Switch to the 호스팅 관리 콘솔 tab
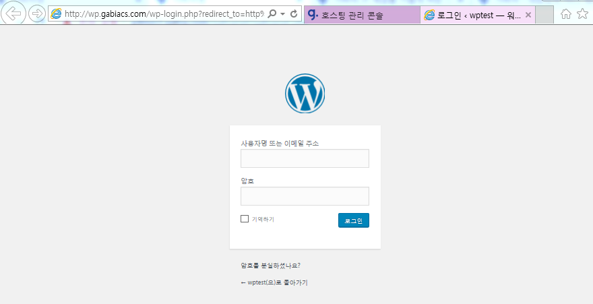This screenshot has width=593, height=304. pos(362,15)
